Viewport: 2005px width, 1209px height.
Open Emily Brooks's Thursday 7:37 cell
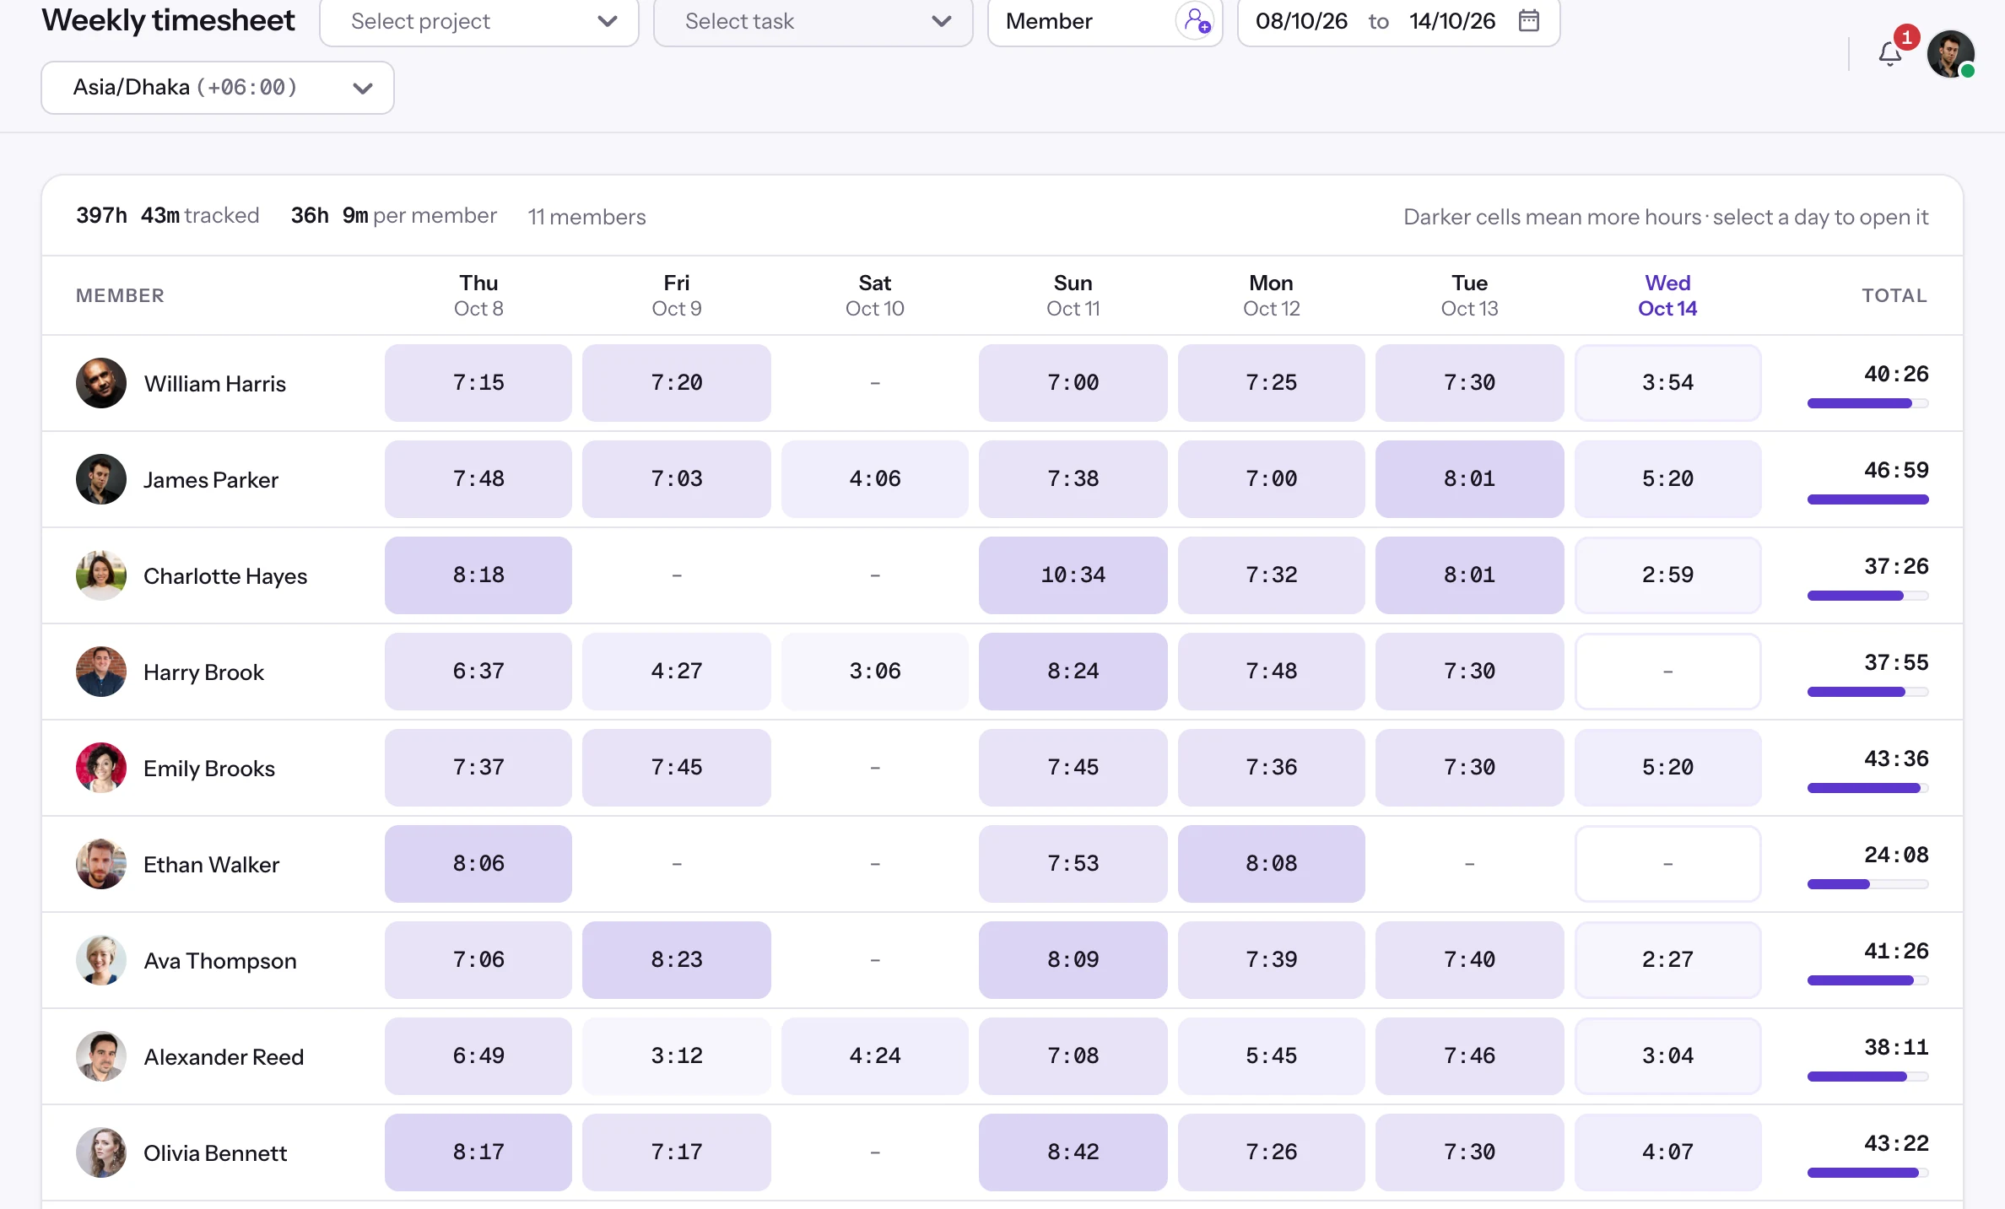pos(478,768)
